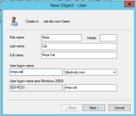Close the New Object - User window

(x=129, y=4)
